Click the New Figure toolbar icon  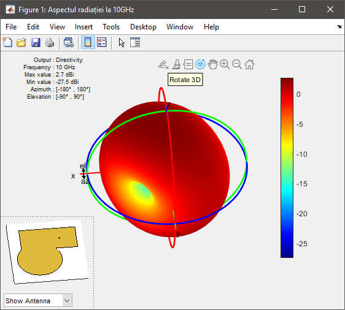pyautogui.click(x=7, y=42)
